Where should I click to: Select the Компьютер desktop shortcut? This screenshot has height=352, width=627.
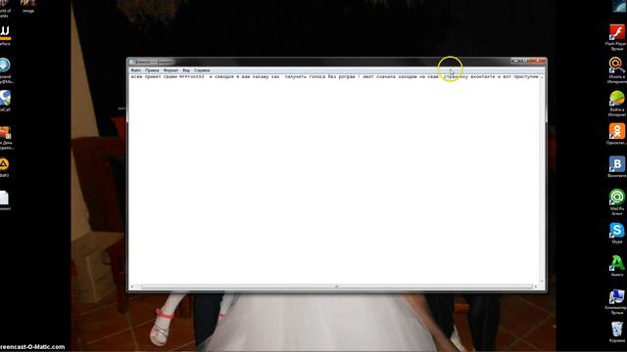[616, 302]
